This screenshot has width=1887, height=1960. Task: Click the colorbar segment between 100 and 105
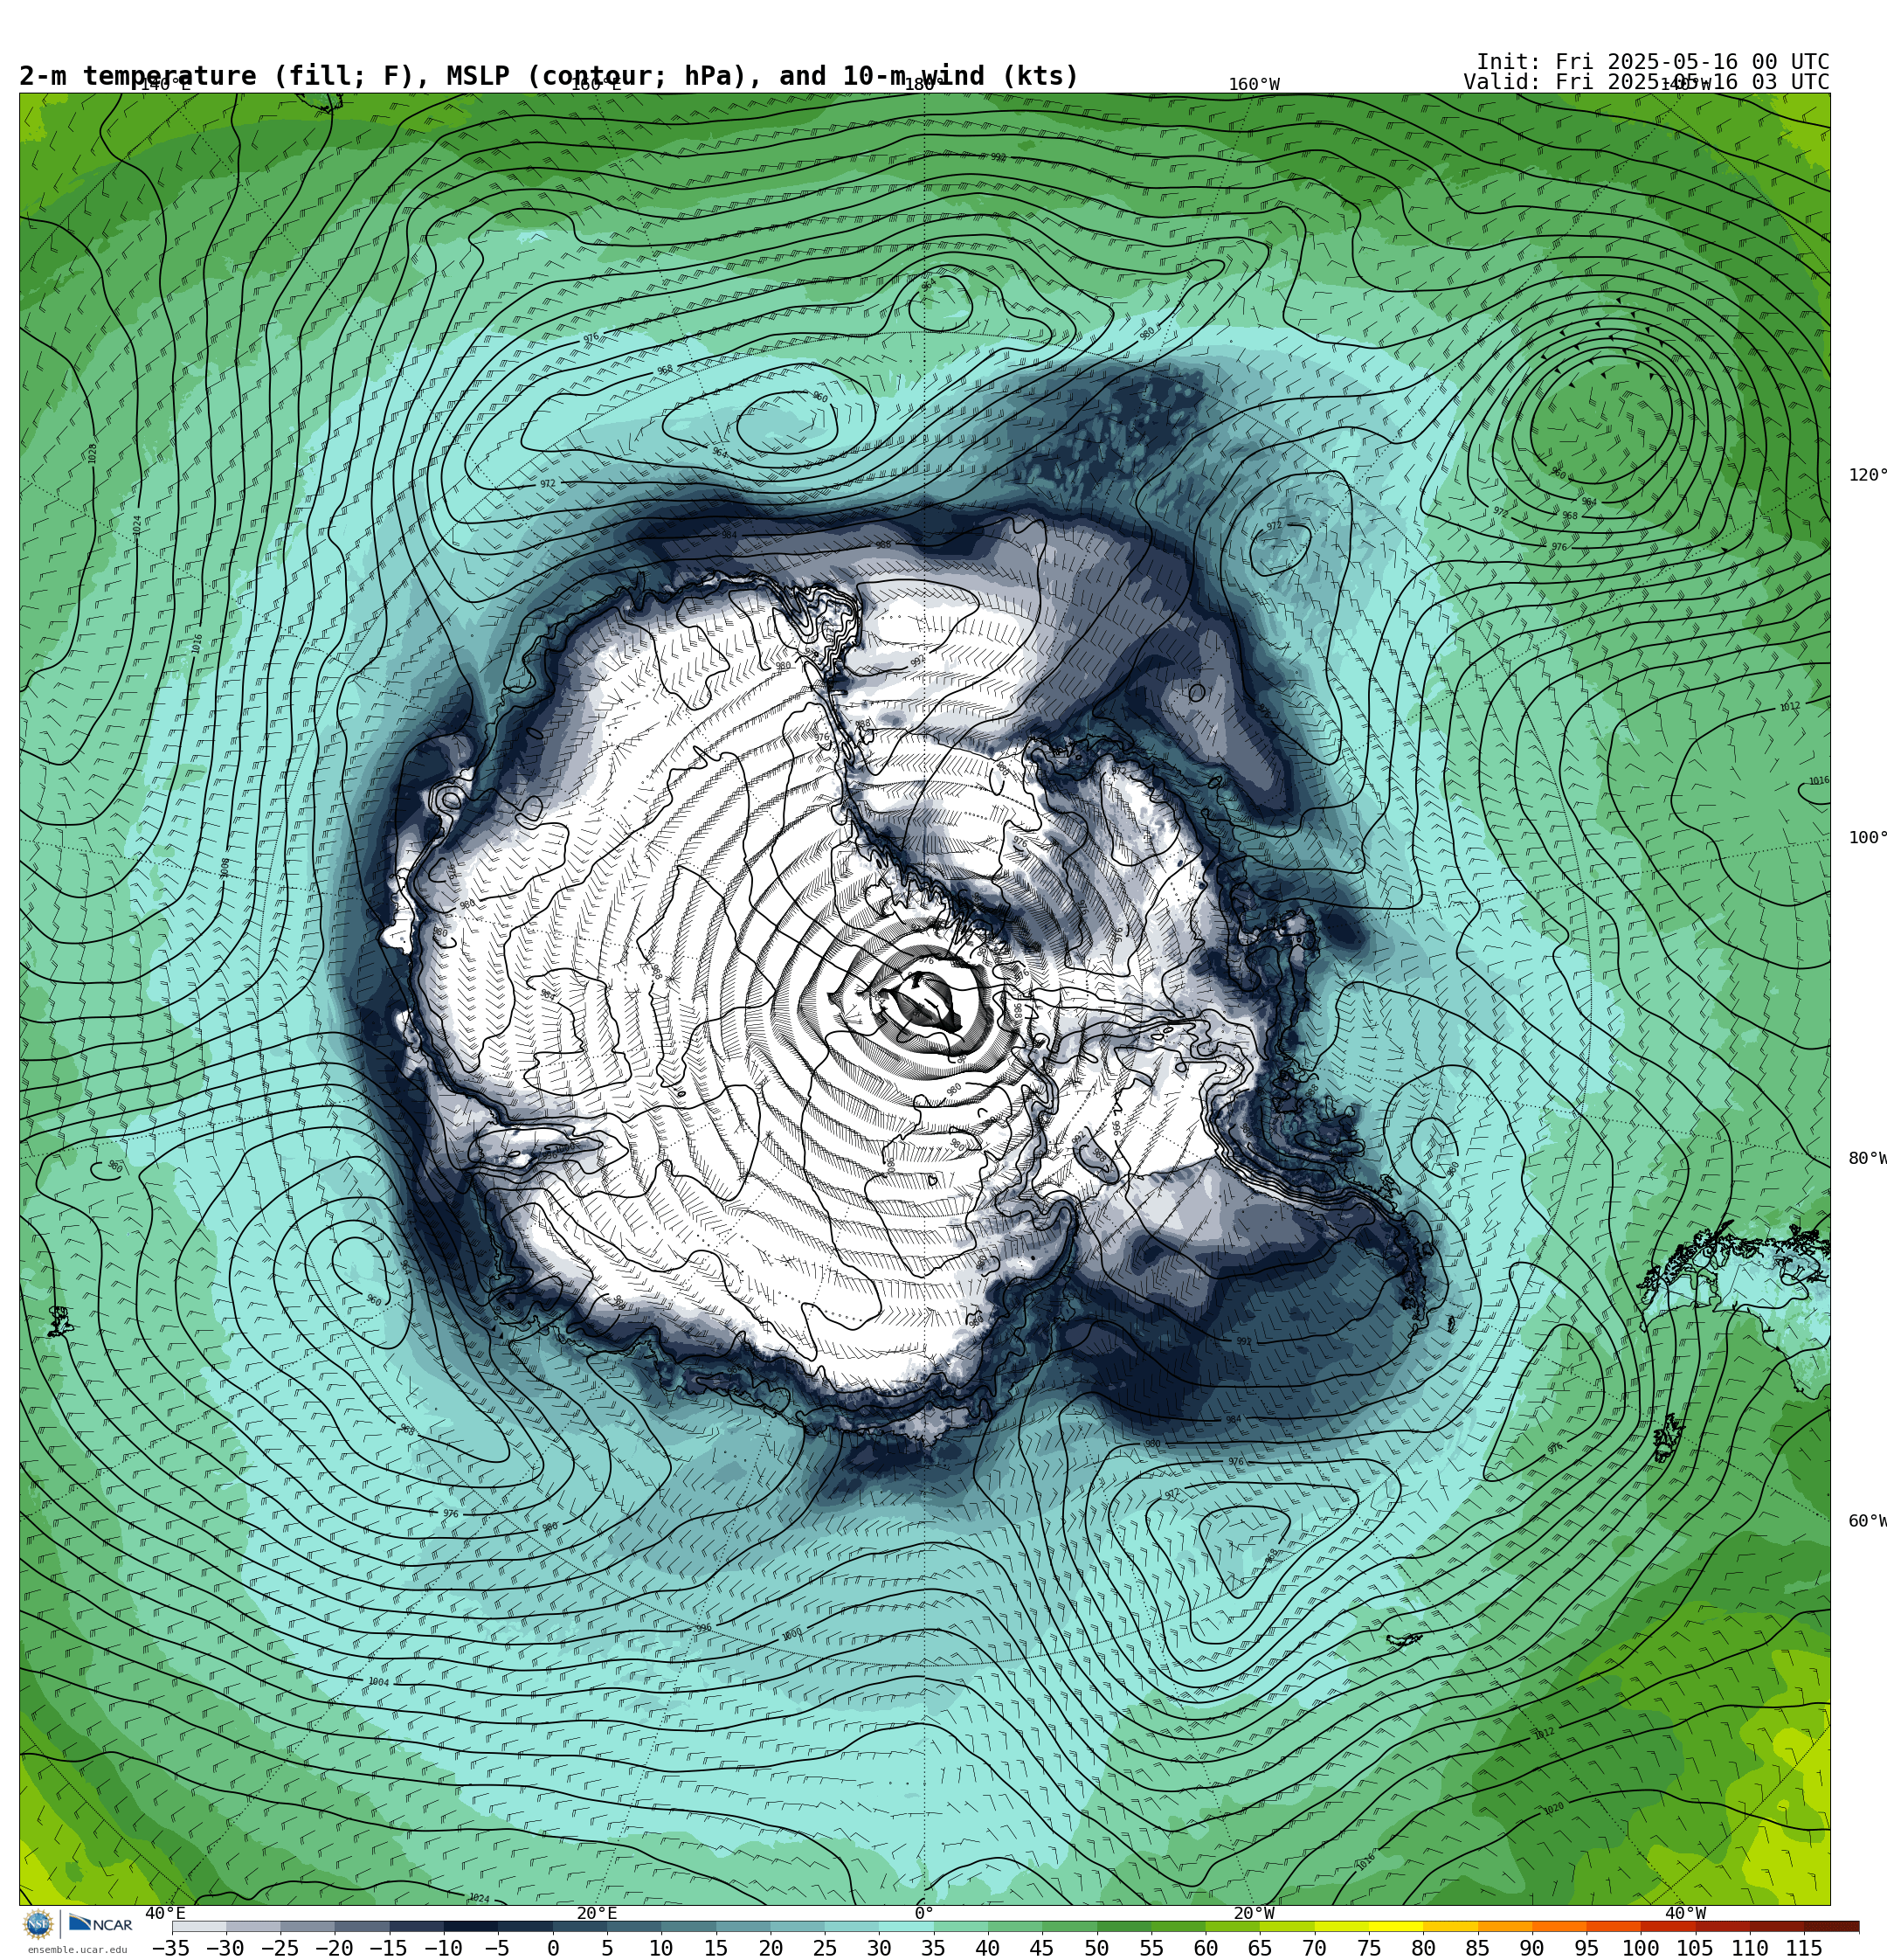[1668, 1926]
